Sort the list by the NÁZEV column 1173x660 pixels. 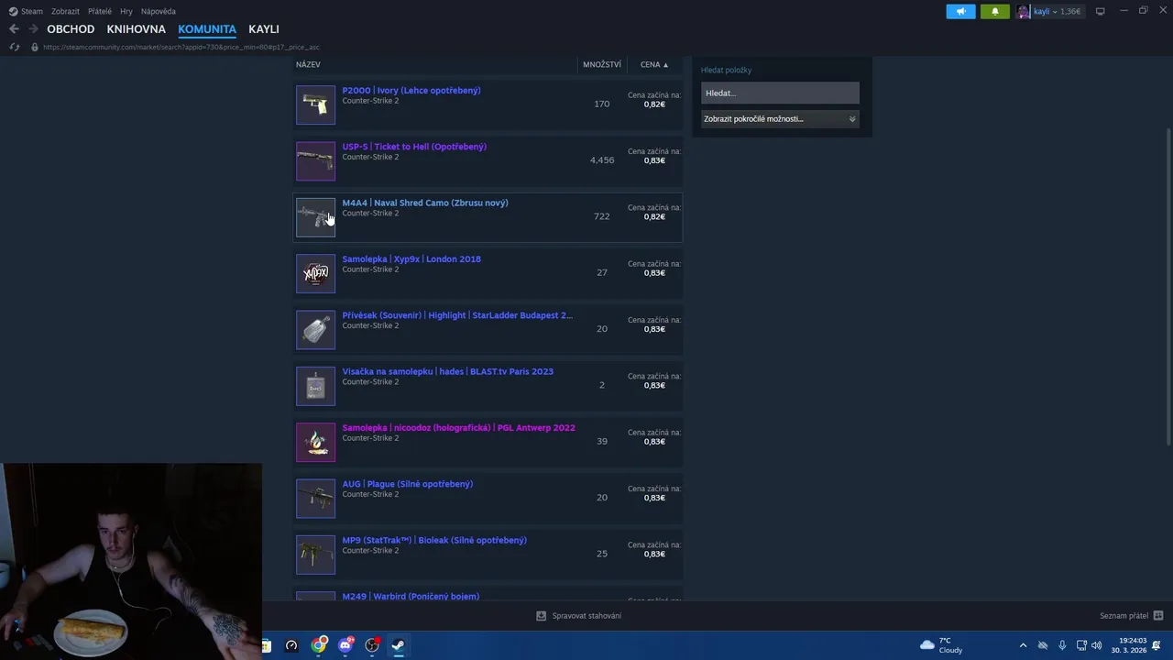[x=308, y=64]
